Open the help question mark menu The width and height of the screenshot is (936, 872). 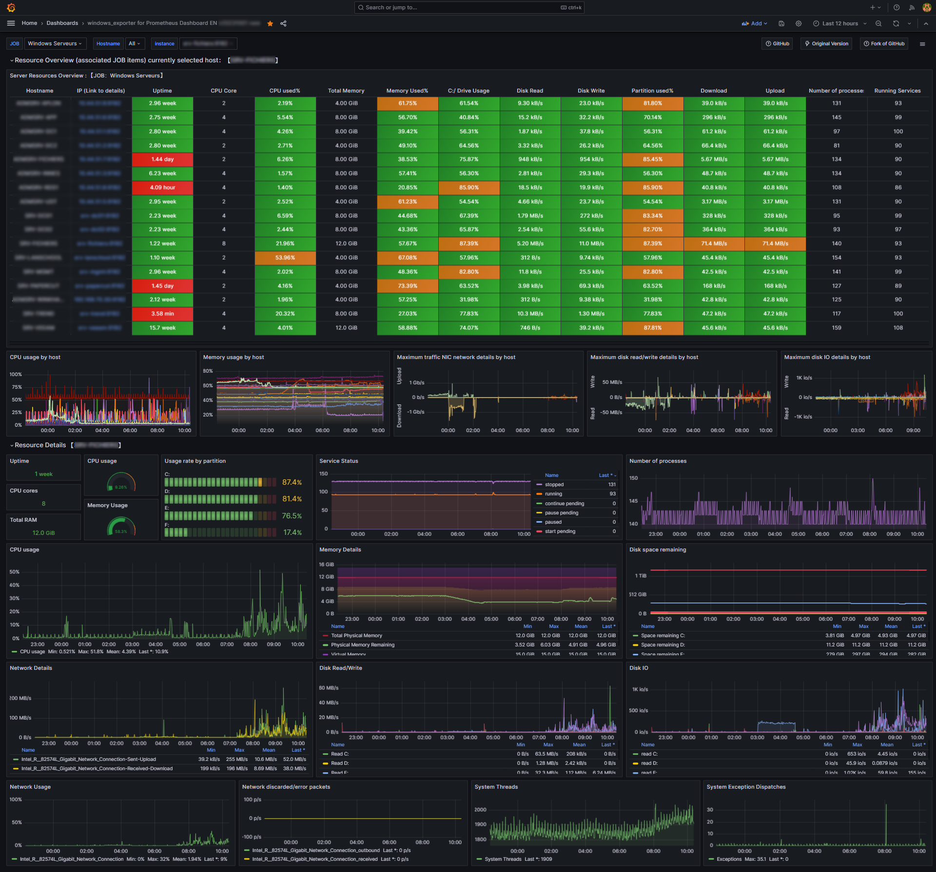click(x=897, y=7)
